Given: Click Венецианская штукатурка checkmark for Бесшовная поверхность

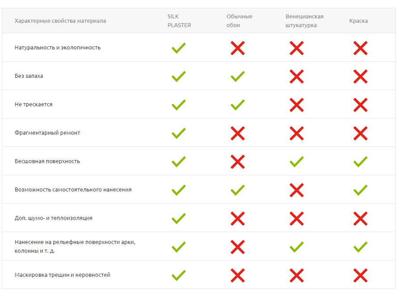Looking at the screenshot, I should (297, 161).
